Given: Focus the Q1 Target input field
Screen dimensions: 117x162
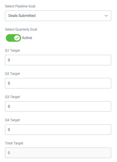Looking at the screenshot, I should [x=58, y=60].
